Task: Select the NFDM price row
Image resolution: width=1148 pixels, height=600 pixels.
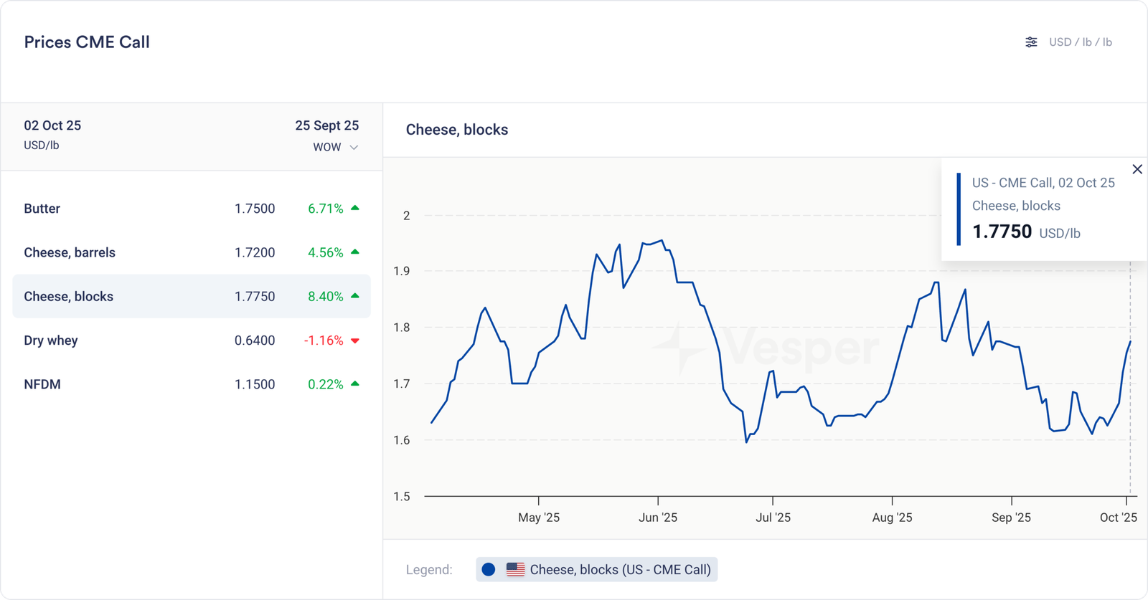Action: pos(191,384)
